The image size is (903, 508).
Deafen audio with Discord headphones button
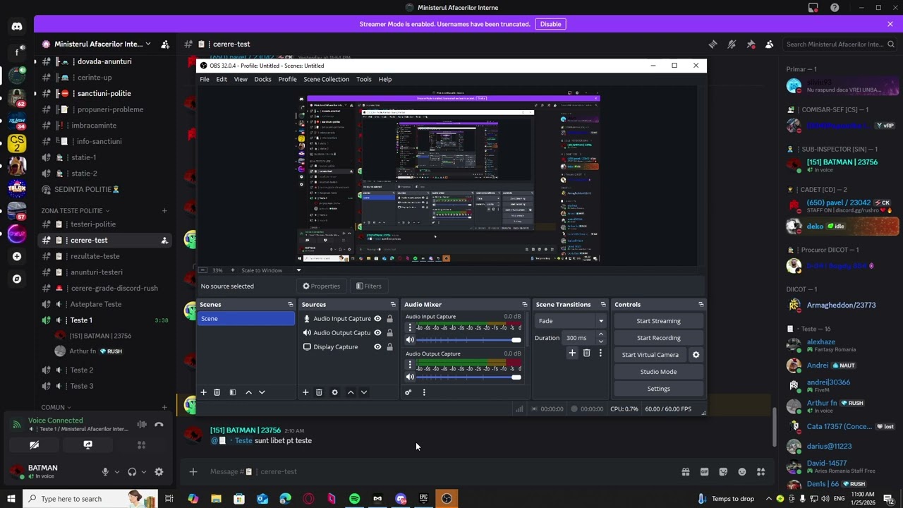click(132, 472)
